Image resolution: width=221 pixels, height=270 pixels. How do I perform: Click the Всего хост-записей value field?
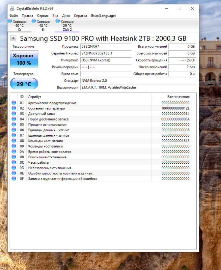click(183, 53)
